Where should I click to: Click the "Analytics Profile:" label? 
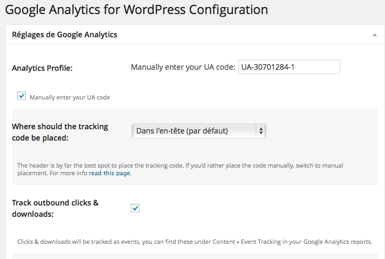coord(42,68)
